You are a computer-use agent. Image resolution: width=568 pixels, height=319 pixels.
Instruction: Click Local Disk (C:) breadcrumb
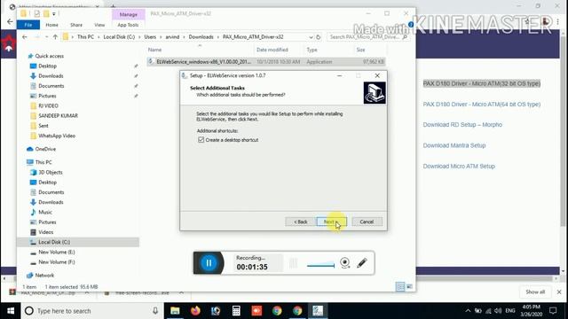pos(119,37)
